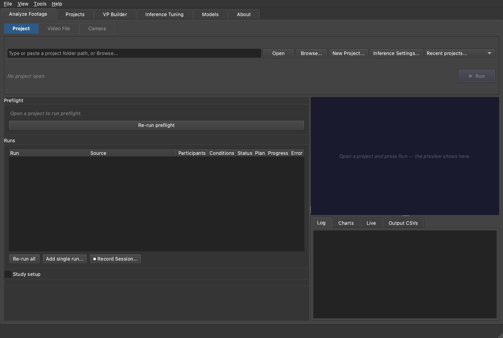Image resolution: width=503 pixels, height=338 pixels.
Task: Select the Video File source mode
Action: point(59,28)
